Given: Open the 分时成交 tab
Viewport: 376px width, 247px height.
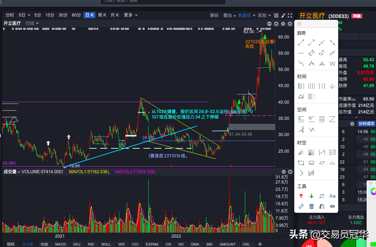Looking at the screenshot, I should (366, 123).
